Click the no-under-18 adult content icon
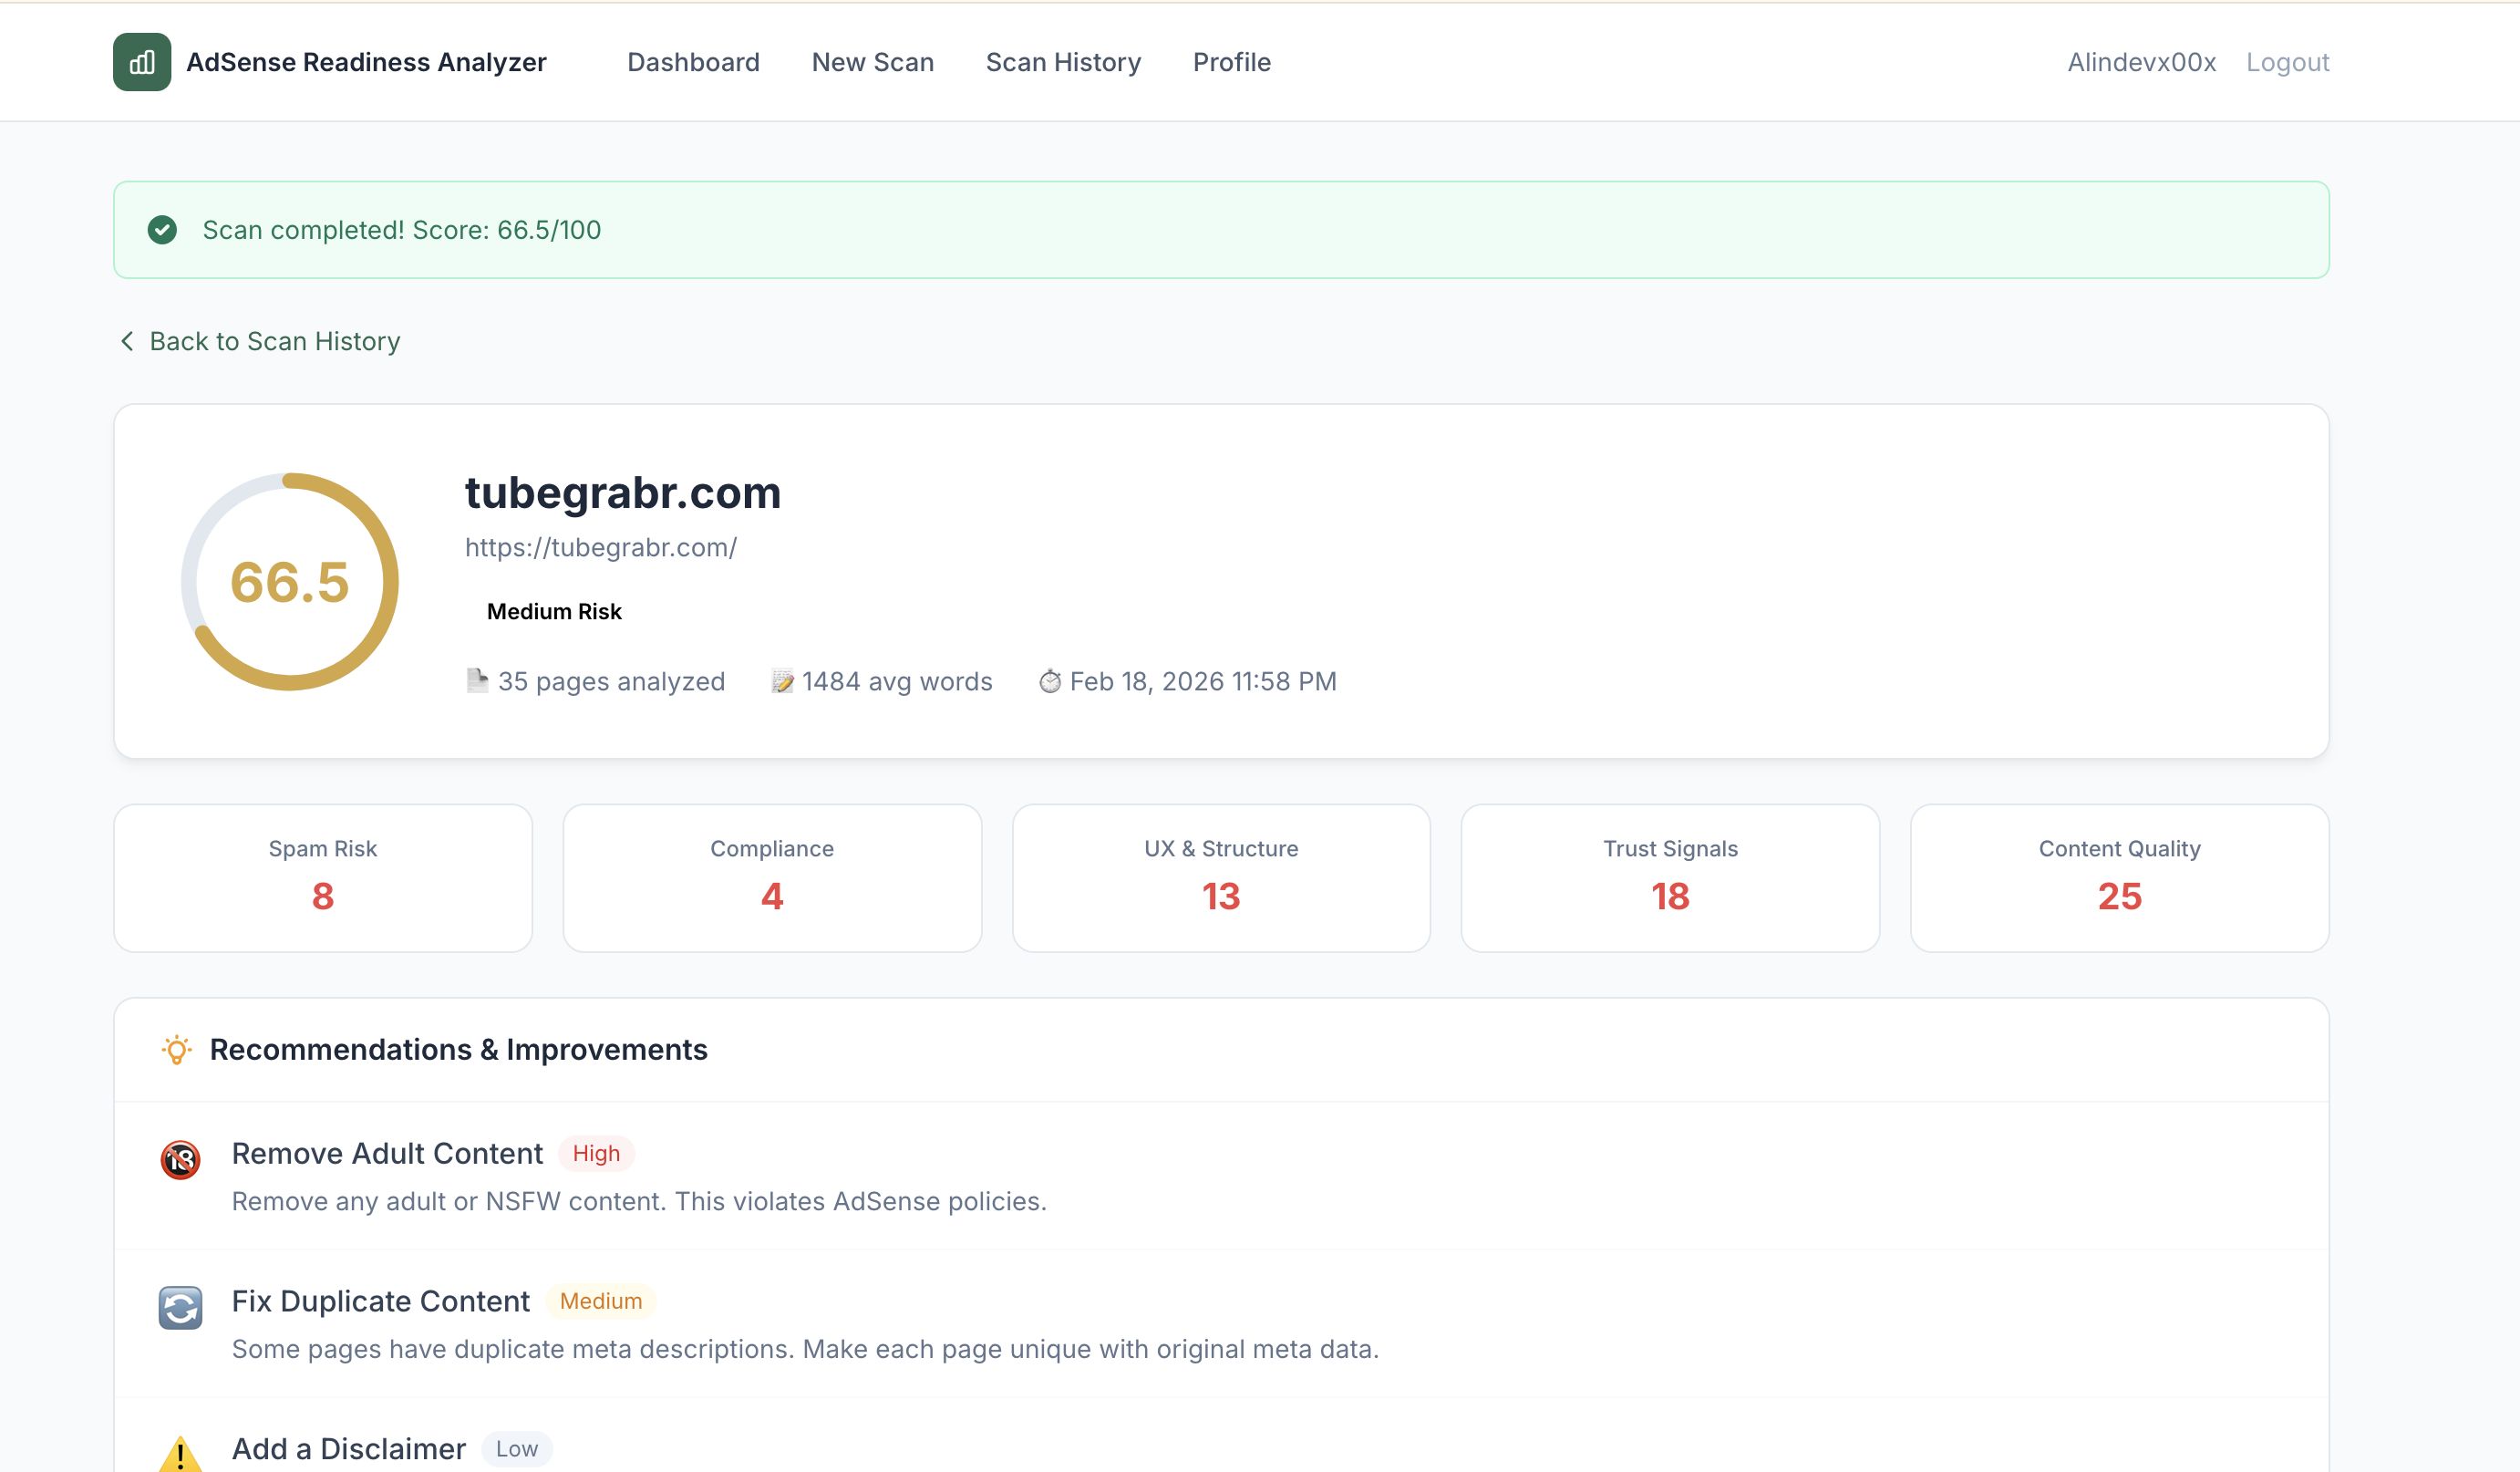Image resolution: width=2520 pixels, height=1472 pixels. click(180, 1160)
